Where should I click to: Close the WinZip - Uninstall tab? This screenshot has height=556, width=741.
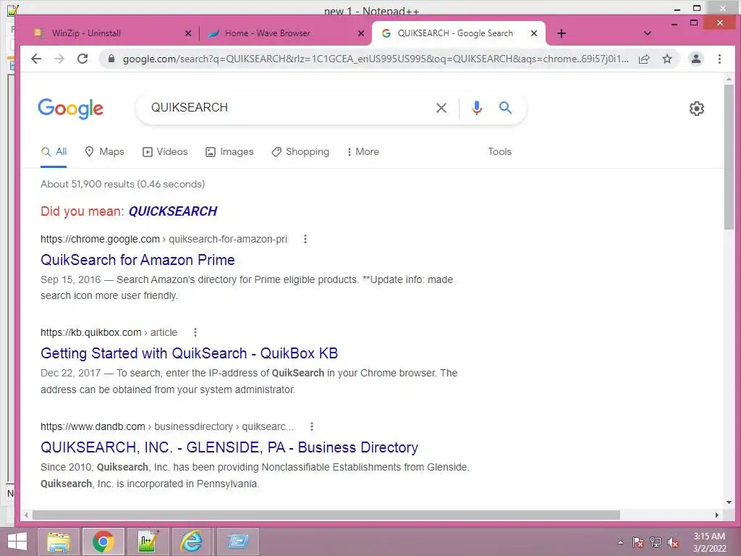click(x=187, y=33)
